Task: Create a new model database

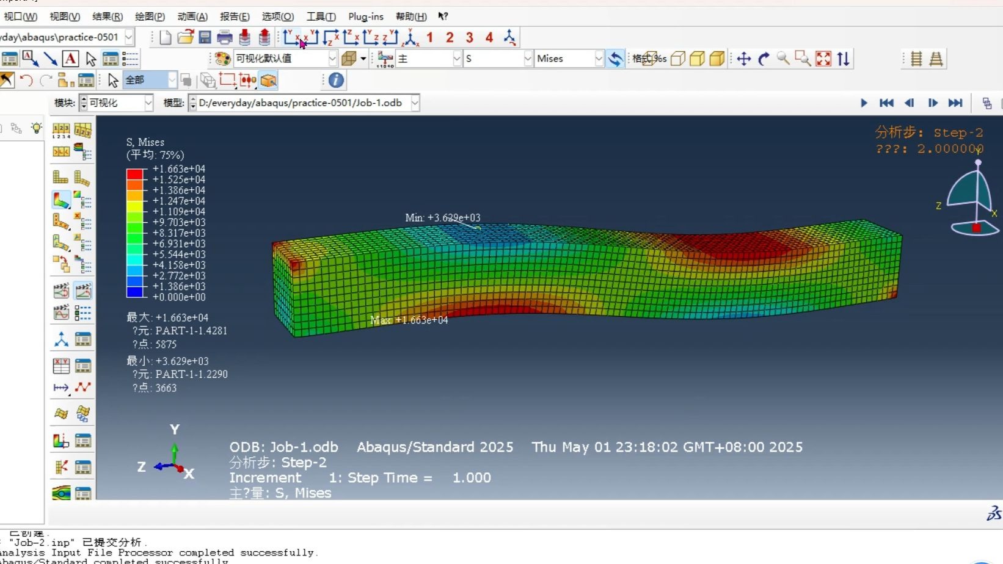Action: coord(165,38)
